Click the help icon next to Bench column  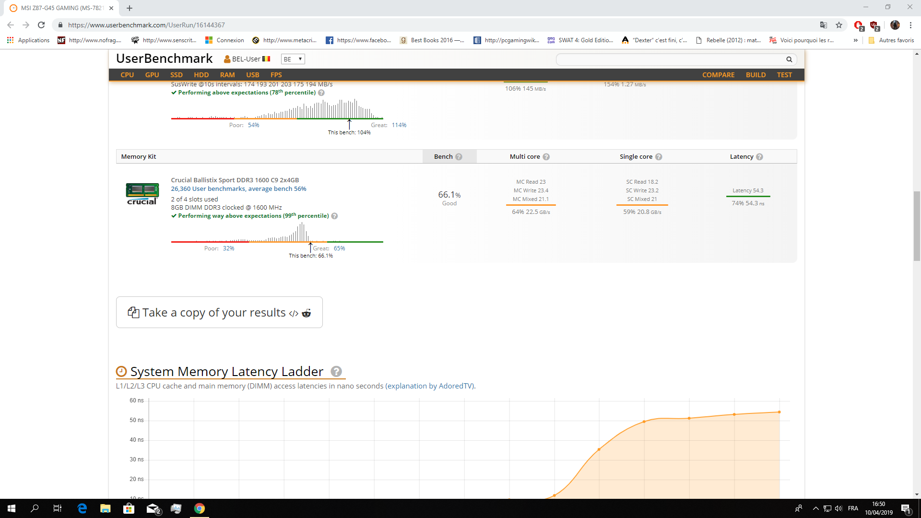click(x=459, y=157)
